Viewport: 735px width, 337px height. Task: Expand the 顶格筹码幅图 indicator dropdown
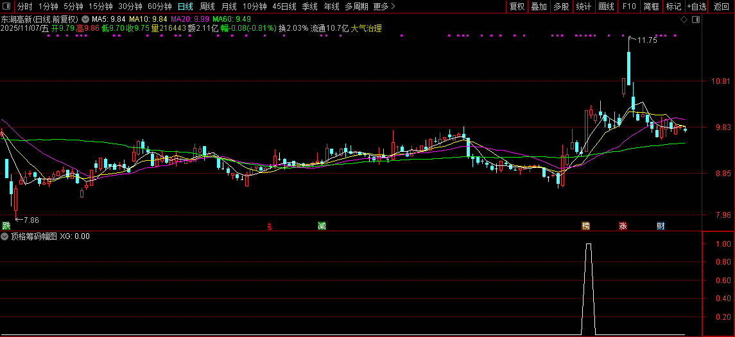[x=5, y=236]
